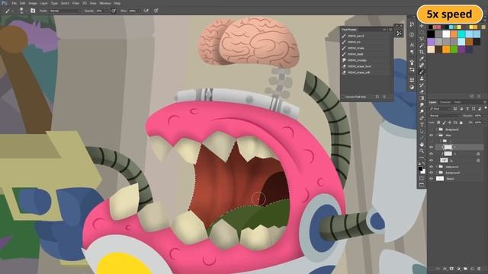Toggle lock transparent pixels in Layers
This screenshot has height=274, width=488.
click(439, 123)
